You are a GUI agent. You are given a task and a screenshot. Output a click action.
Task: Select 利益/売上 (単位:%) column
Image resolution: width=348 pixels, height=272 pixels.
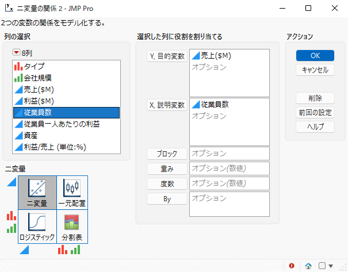tap(67, 147)
